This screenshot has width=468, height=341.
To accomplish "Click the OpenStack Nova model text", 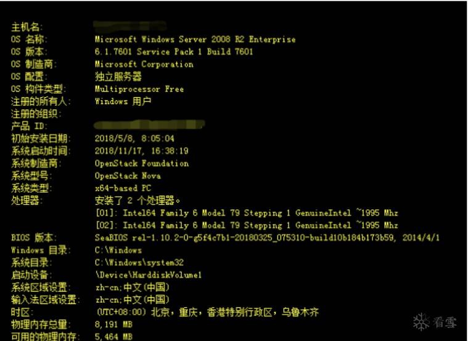I will pyautogui.click(x=128, y=175).
